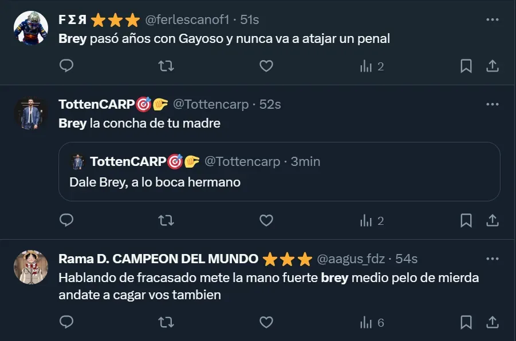Share the aagus_fdz tweet
Image resolution: width=516 pixels, height=341 pixels.
492,323
